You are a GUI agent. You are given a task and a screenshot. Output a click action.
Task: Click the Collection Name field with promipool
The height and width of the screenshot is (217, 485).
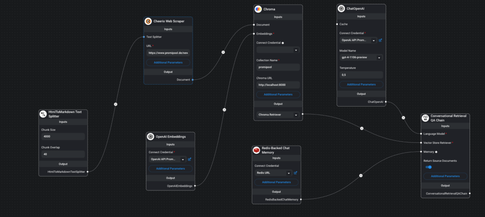pyautogui.click(x=278, y=67)
